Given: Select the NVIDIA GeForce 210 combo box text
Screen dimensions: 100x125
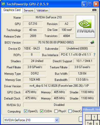Looking at the screenshot, I should [17, 120].
